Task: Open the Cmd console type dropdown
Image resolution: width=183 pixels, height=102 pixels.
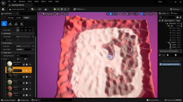Action: (x=35, y=100)
